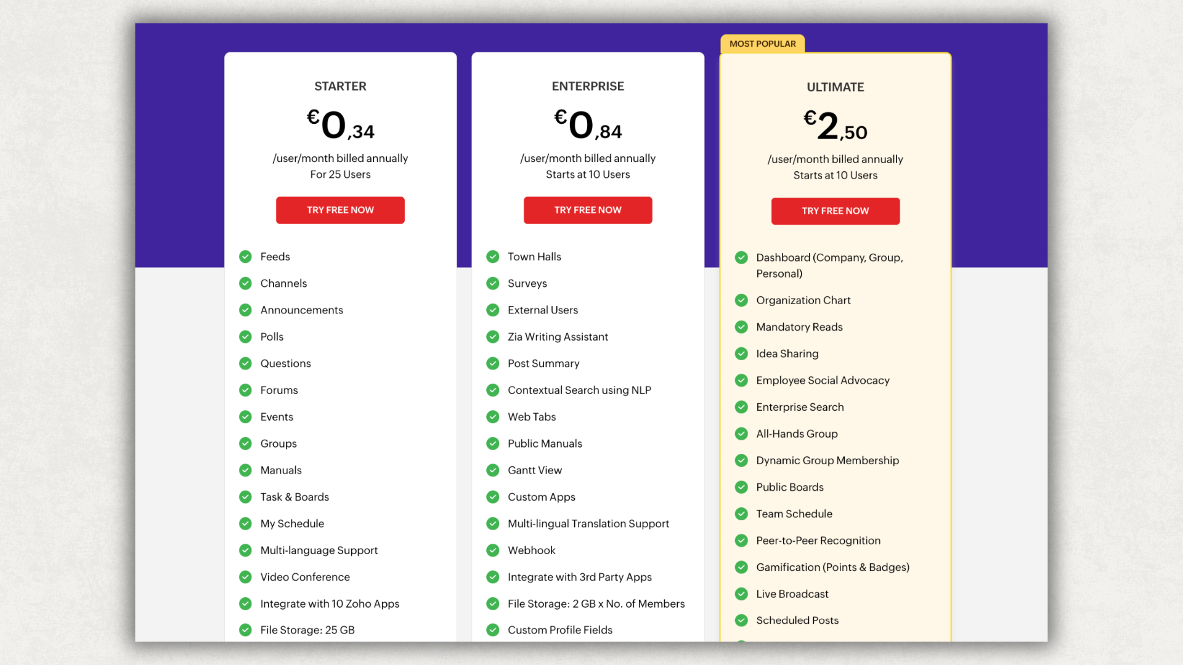The height and width of the screenshot is (665, 1183).
Task: Click check icon beside All-Hands Group
Action: [742, 433]
